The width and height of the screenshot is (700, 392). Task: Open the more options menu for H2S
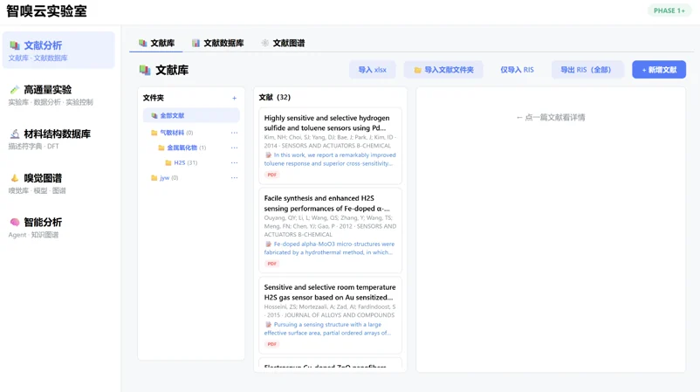tap(235, 163)
